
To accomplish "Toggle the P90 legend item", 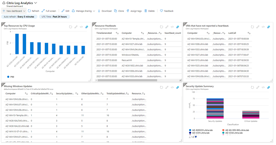I will [x=11, y=77].
